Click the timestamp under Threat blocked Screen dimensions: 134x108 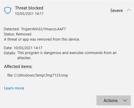[29, 14]
